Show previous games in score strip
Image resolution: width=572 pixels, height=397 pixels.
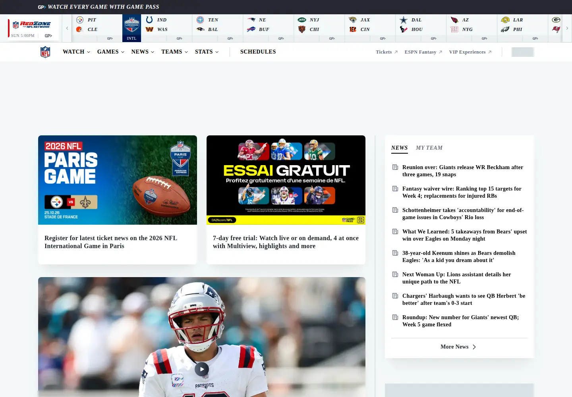click(67, 28)
